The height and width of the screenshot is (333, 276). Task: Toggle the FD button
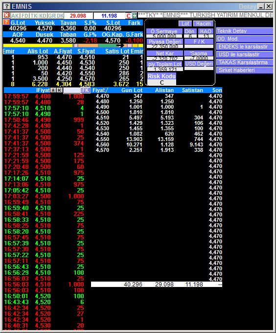pos(25,16)
